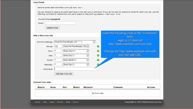This screenshot has height=109, width=193.
Task: Click the green check icon beside Day
Action: pyautogui.click(x=98, y=55)
